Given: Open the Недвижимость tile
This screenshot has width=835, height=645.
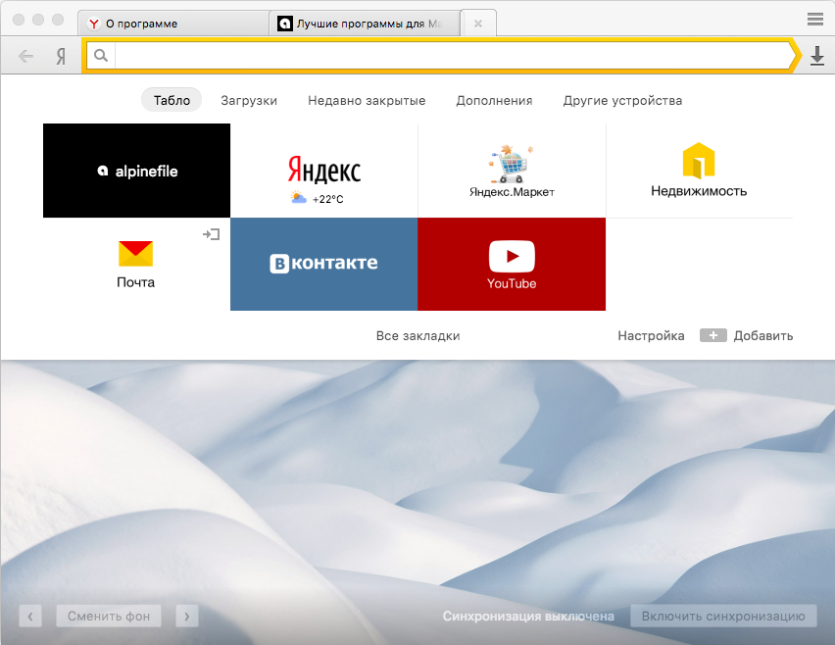Looking at the screenshot, I should coord(699,171).
